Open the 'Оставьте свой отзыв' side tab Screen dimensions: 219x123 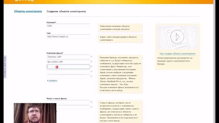coord(5,67)
